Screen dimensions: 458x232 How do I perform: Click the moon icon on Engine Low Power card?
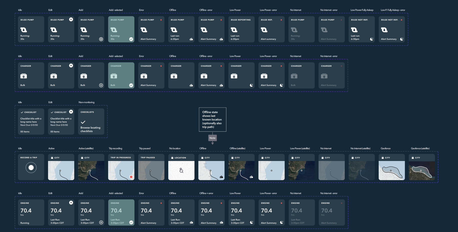251,222
